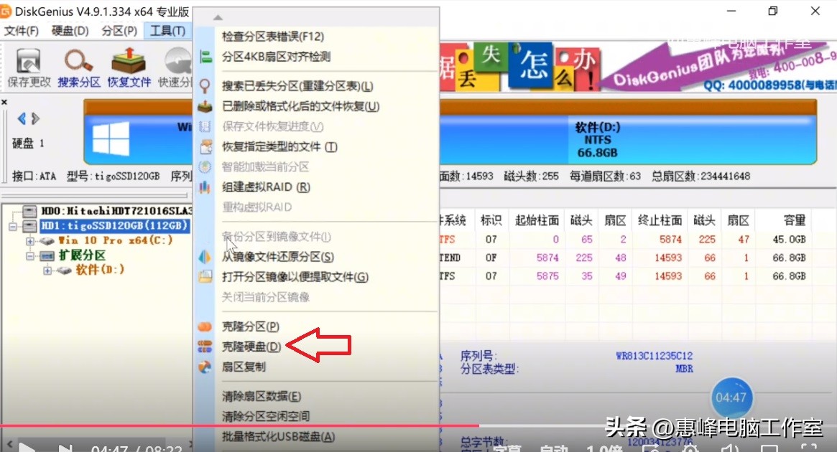Click the Windows partition block in disk map
Image resolution: width=837 pixels, height=452 pixels.
point(138,140)
